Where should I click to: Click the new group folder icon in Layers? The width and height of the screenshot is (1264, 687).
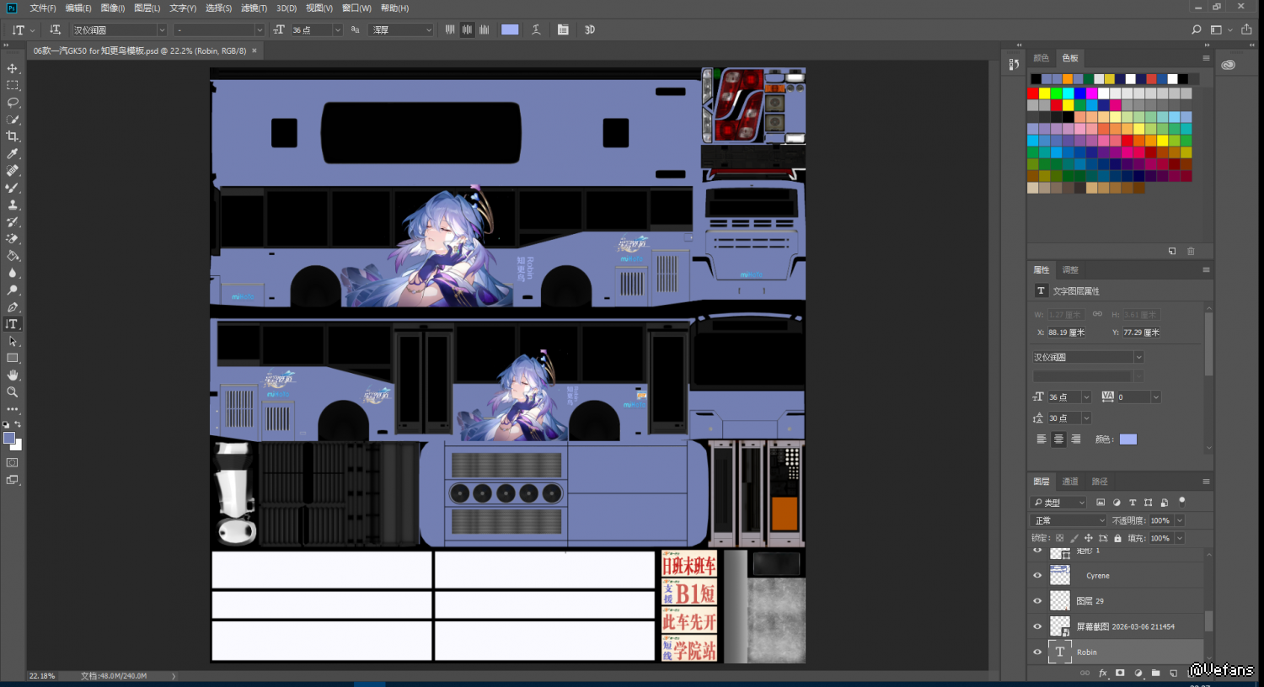click(x=1155, y=674)
